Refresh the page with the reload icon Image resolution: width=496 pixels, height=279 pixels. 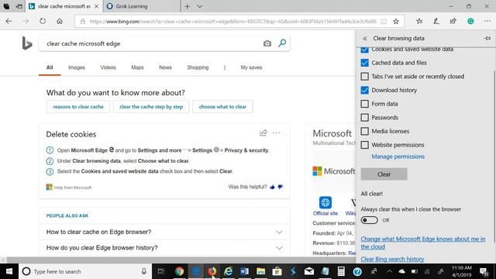coord(43,21)
